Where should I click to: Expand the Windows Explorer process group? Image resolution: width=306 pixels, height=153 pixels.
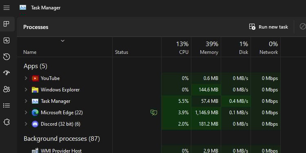[26, 90]
